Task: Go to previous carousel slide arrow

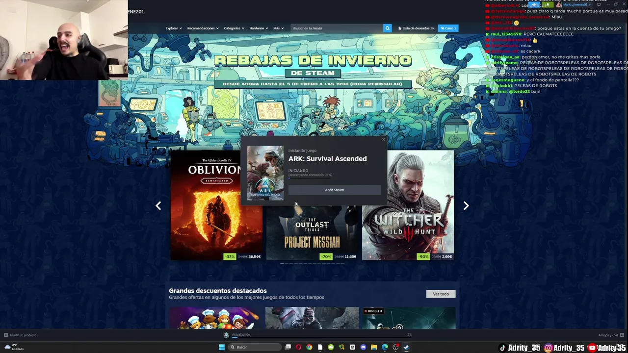Action: tap(158, 206)
